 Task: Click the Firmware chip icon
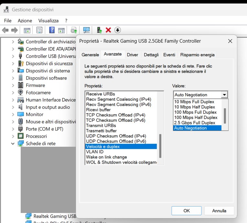(x=20, y=85)
